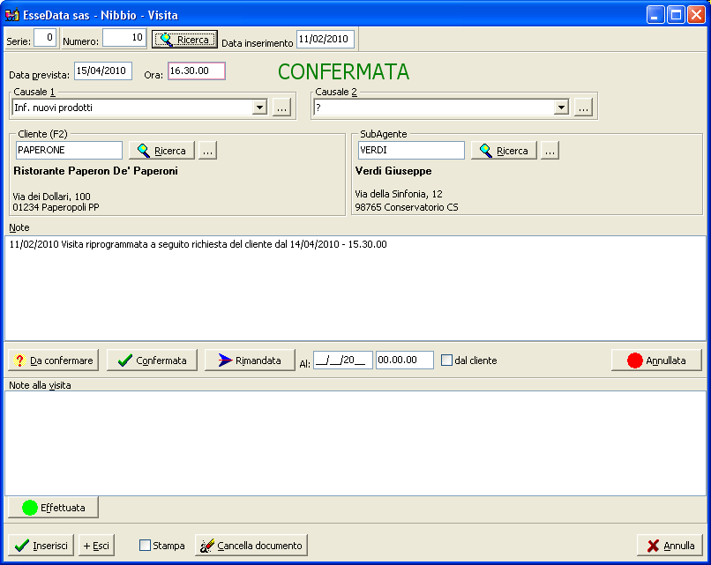This screenshot has width=711, height=565.
Task: Click the CONFERMATA status label
Action: pos(343,71)
